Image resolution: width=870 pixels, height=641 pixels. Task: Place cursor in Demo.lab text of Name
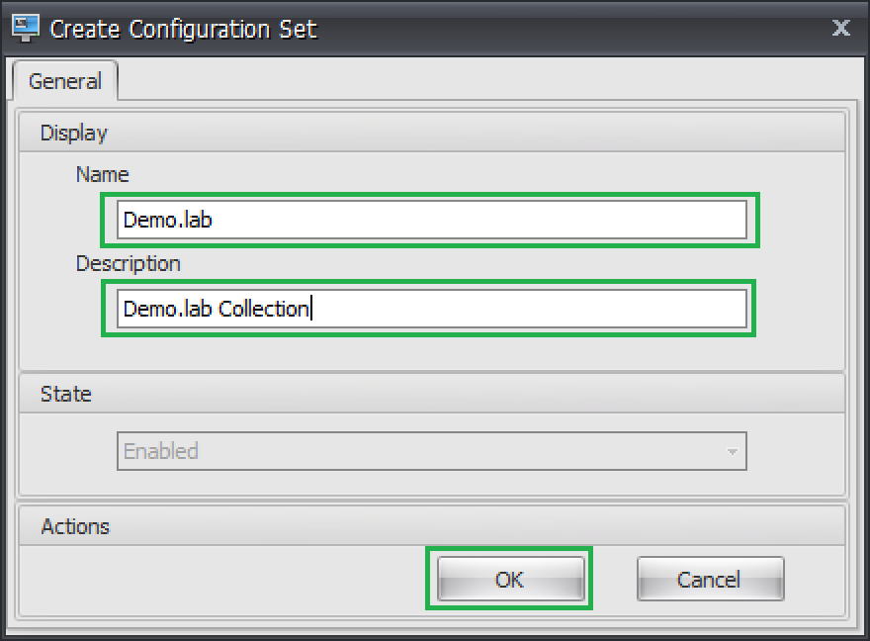(x=168, y=220)
